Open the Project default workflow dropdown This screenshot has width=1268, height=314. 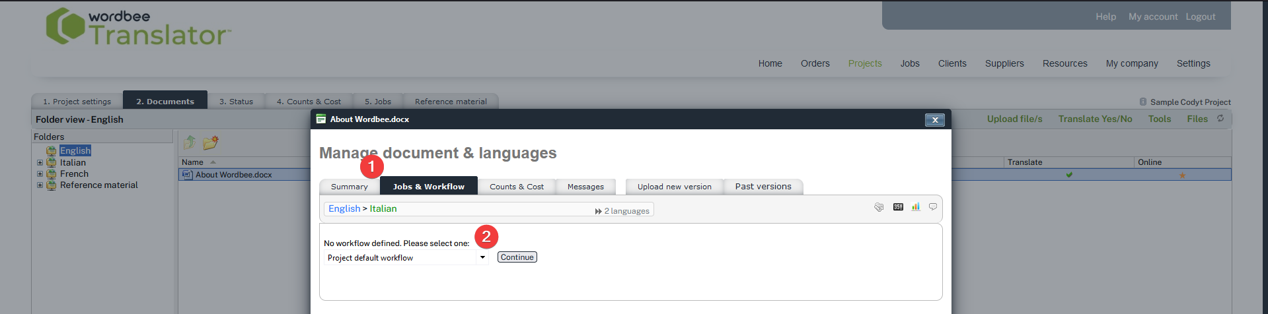coord(482,258)
